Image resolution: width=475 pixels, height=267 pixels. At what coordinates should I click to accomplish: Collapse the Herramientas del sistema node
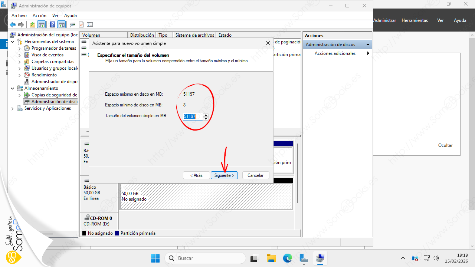click(x=13, y=42)
